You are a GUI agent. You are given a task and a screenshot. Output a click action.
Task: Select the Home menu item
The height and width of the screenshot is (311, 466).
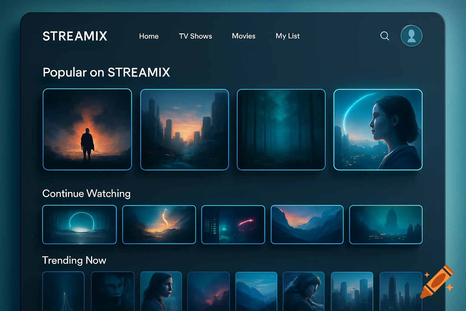click(x=149, y=36)
